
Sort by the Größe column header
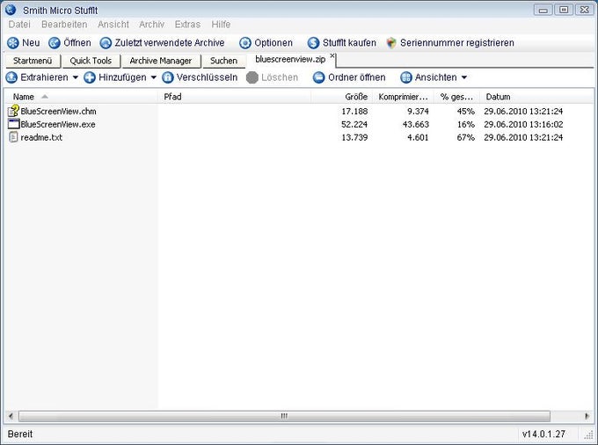pos(342,97)
